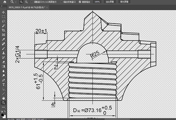Expand the collapsed toolbar with double arrows
Image resolution: width=176 pixels, height=120 pixels.
tap(1, 6)
